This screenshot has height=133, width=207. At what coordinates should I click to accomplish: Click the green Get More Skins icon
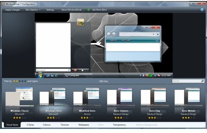89,10
